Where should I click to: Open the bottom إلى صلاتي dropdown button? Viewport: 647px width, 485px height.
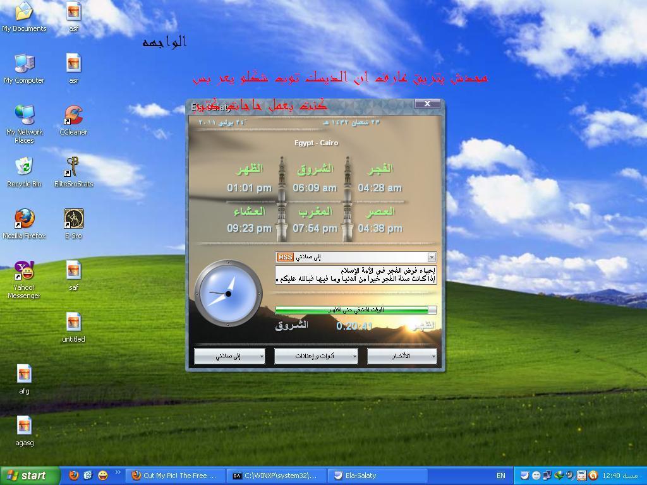(229, 356)
